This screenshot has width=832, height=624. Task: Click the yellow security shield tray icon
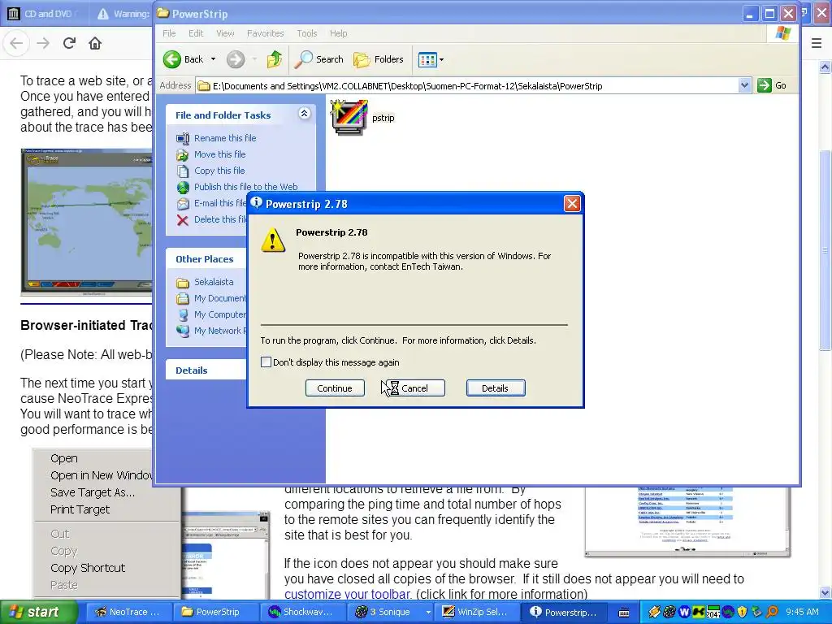742,613
